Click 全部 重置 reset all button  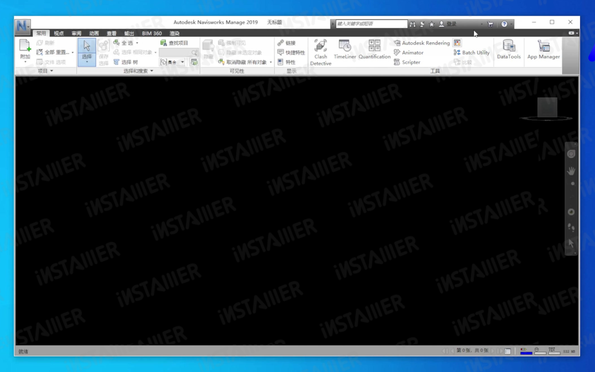click(53, 52)
